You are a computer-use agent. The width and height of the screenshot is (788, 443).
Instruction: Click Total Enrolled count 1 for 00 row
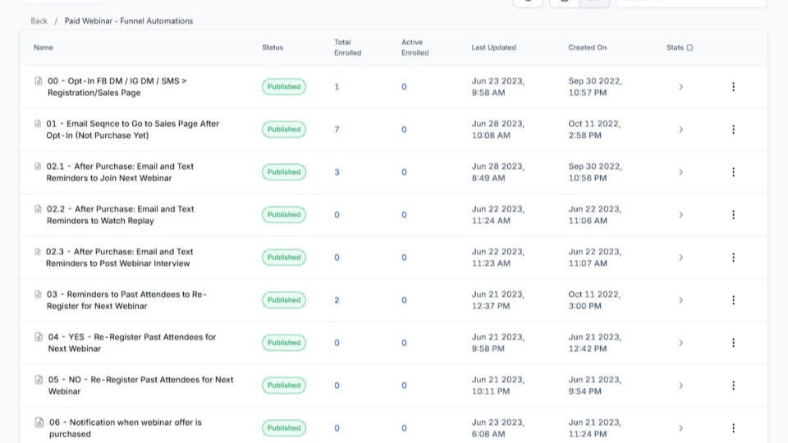click(x=337, y=87)
